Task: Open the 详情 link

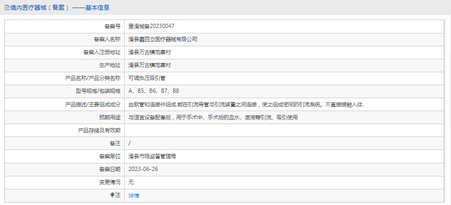Action: 134,196
